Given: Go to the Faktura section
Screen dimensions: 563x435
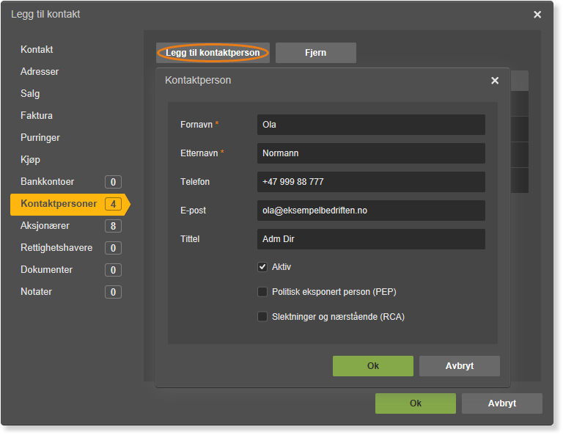Looking at the screenshot, I should click(37, 115).
